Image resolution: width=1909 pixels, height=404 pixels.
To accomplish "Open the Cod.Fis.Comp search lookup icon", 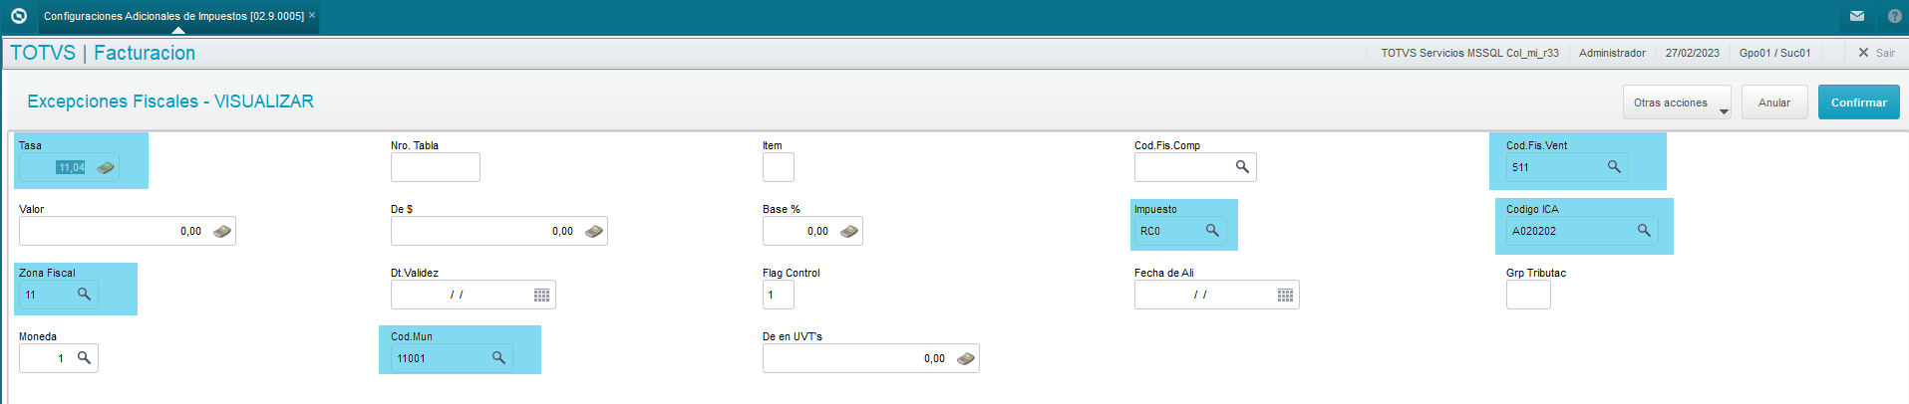I will click(1242, 166).
